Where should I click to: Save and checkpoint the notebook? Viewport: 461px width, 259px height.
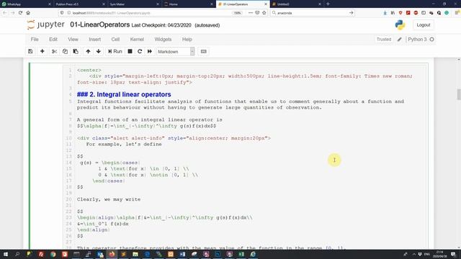pos(30,51)
